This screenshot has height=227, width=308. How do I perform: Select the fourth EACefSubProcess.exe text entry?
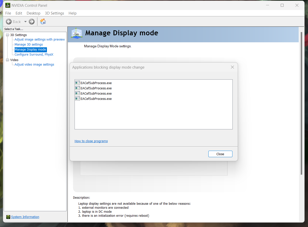pos(96,99)
